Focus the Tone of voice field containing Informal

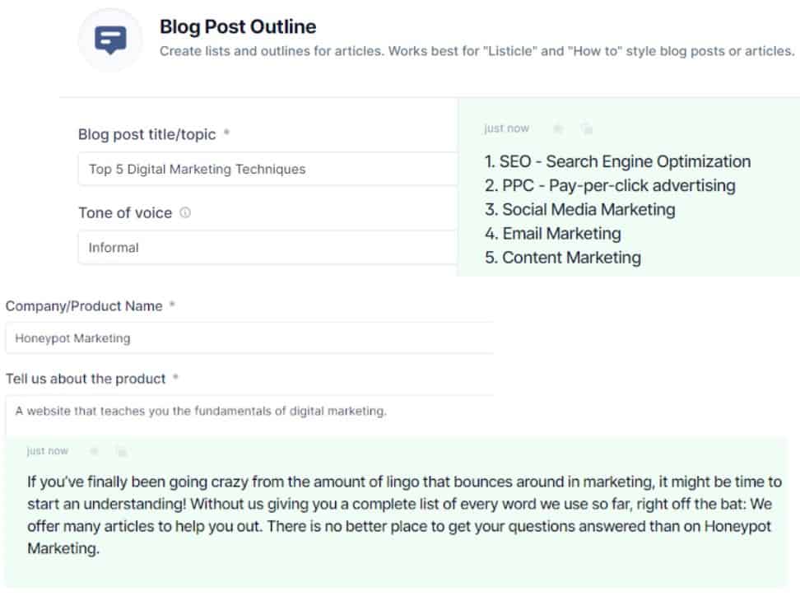tap(268, 248)
